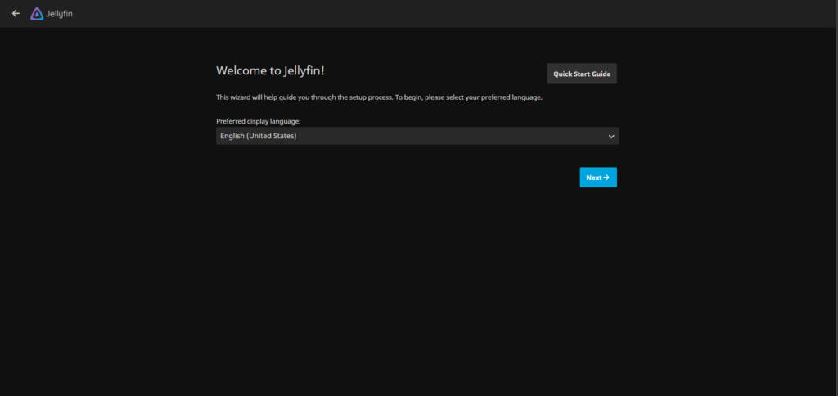The height and width of the screenshot is (396, 838).
Task: Click the "This wizard will help guide you" sentence
Action: click(304, 98)
